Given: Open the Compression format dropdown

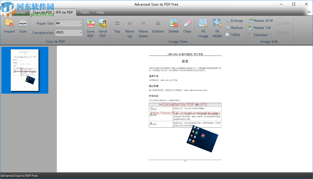Looking at the screenshot, I should click(80, 32).
